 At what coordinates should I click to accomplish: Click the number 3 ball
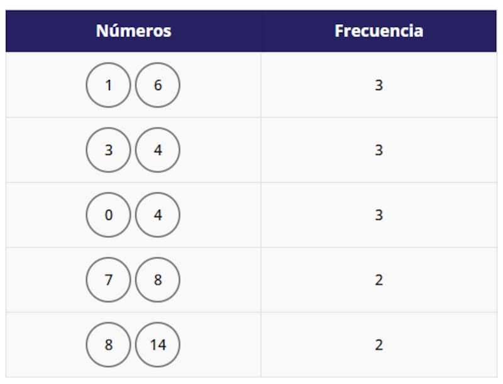click(x=109, y=150)
